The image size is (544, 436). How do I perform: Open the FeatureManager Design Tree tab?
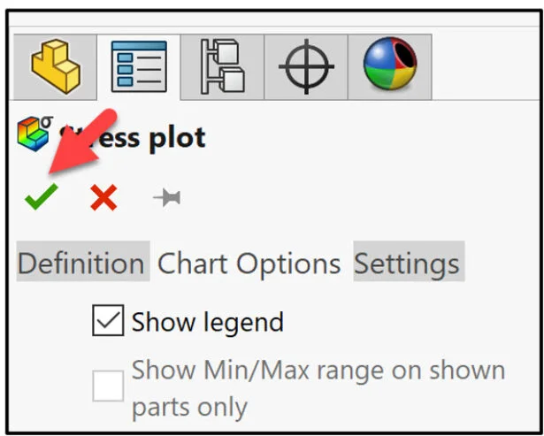click(54, 66)
